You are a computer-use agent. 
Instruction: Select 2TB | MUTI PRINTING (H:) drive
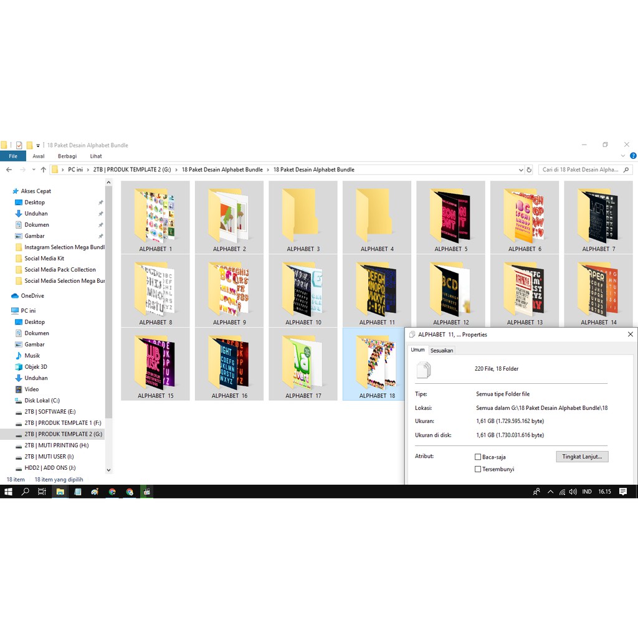[52, 445]
